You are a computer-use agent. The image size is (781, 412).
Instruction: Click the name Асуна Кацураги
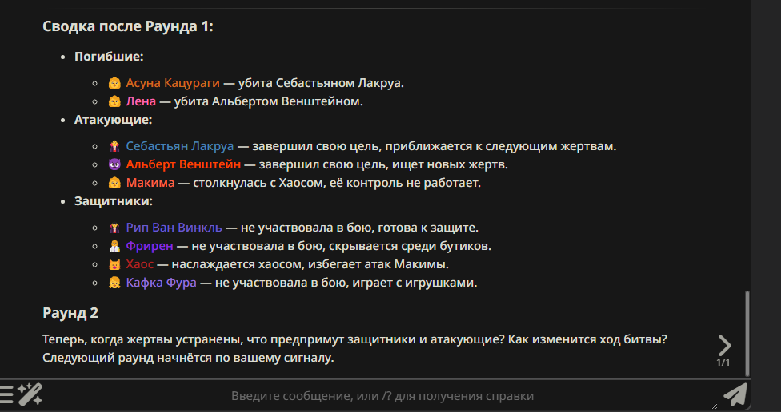click(173, 83)
